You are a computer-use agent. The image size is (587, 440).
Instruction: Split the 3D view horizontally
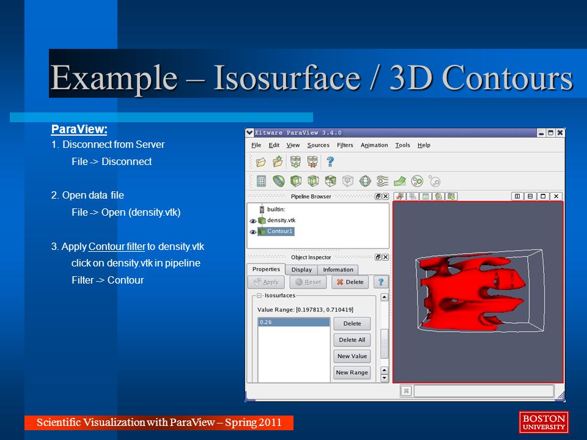(517, 196)
